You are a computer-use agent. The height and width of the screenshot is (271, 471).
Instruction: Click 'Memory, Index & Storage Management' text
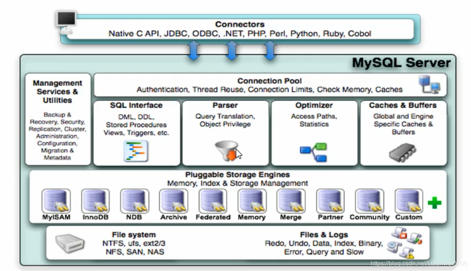point(238,184)
